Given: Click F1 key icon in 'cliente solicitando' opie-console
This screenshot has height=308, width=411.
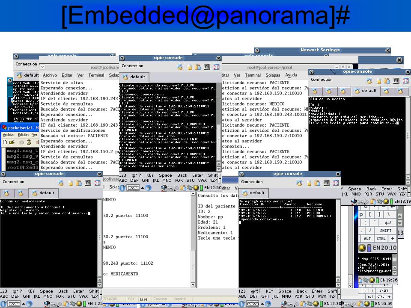Looking at the screenshot, I should 207,67.
